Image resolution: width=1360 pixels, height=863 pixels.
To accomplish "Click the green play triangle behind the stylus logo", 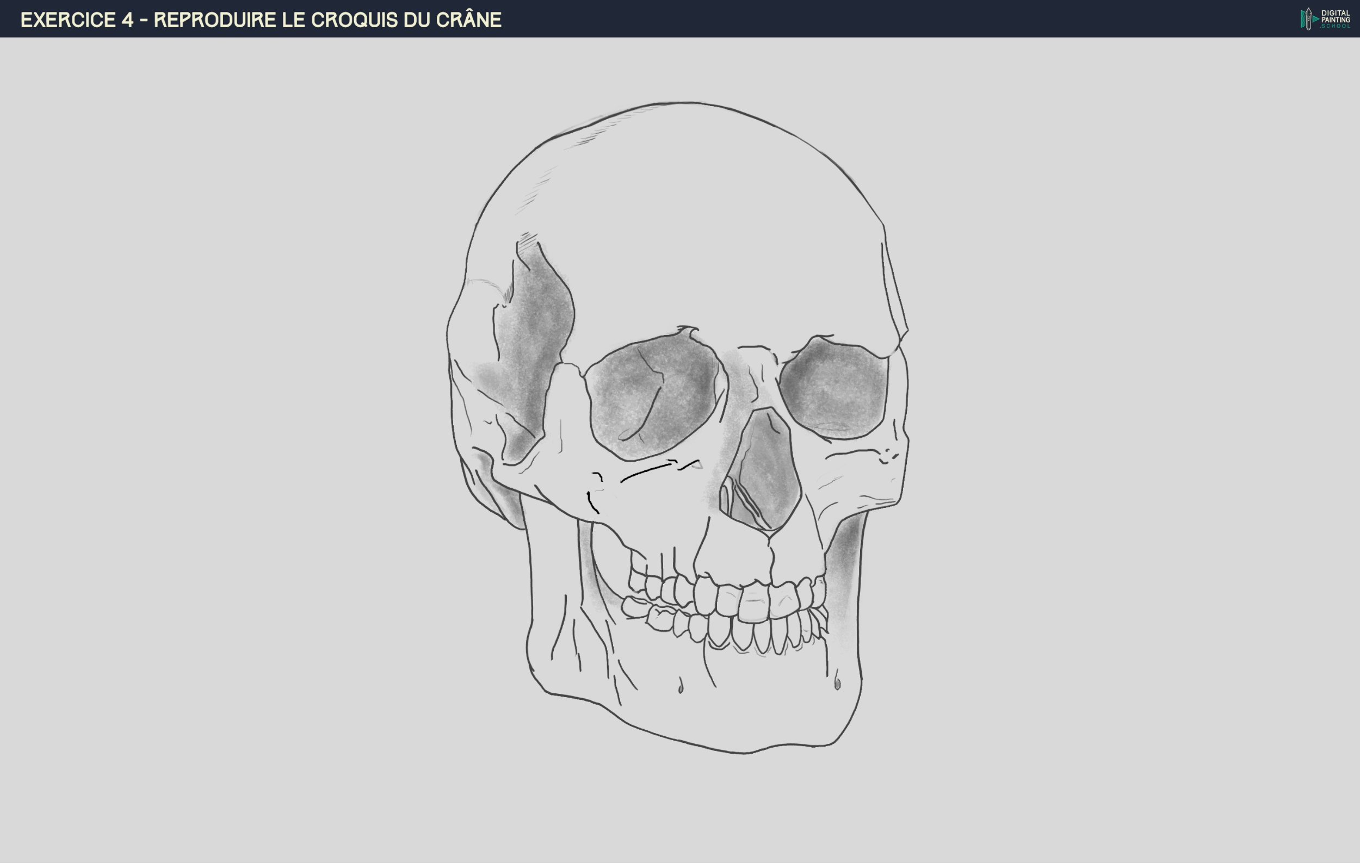I will pos(1315,20).
